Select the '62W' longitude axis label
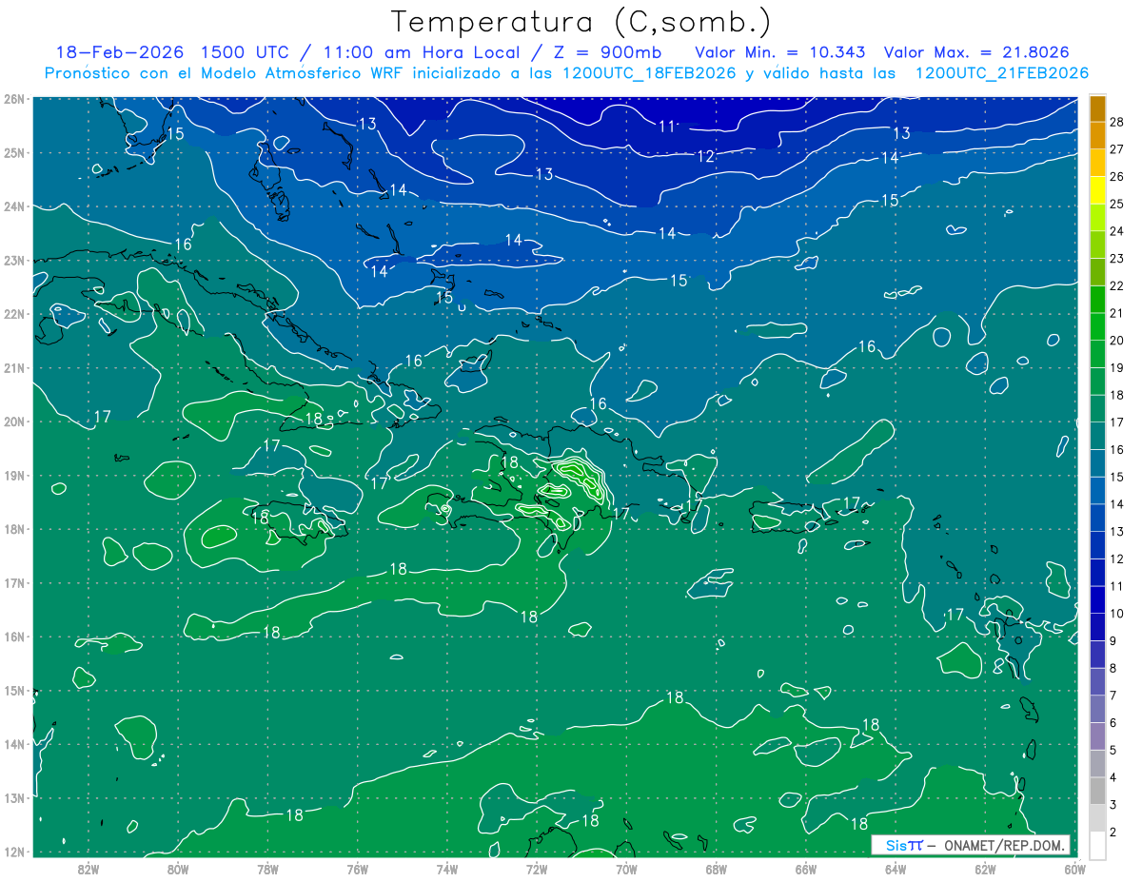Viewport: 1142px width, 882px height. pyautogui.click(x=985, y=869)
